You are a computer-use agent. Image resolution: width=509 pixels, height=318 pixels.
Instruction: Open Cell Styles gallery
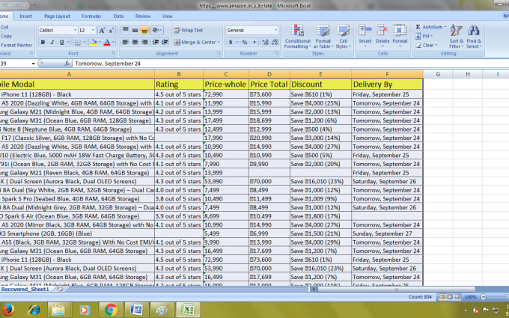pos(343,37)
